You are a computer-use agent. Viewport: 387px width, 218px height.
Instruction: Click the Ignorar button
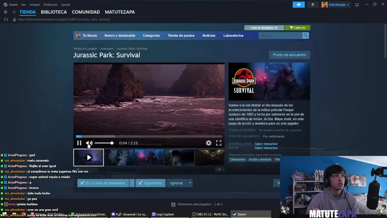tap(177, 183)
